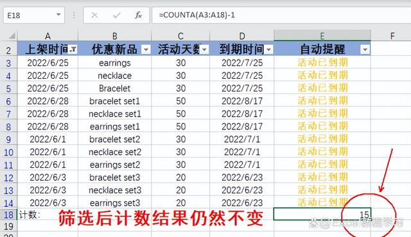Select column B header
This screenshot has height=237, width=411.
114,36
